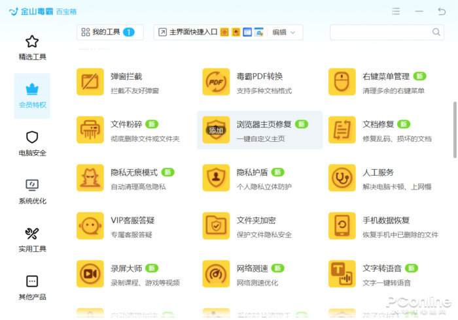Click 主界面快捷入口 label
The height and width of the screenshot is (320, 458).
tap(193, 32)
